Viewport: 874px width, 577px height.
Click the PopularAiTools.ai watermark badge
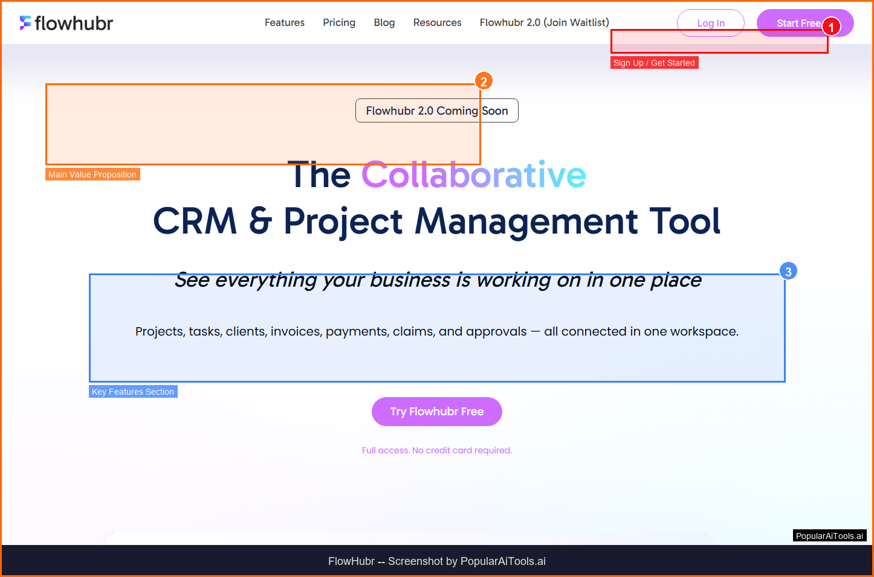coord(829,536)
